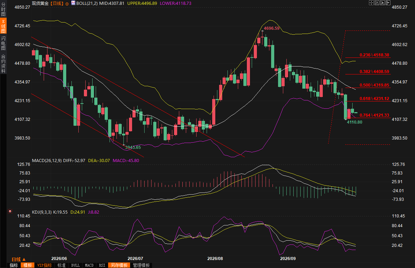415x268 pixels.
Task: Open the 合约资料 sidebar tab
Action: (x=3, y=63)
